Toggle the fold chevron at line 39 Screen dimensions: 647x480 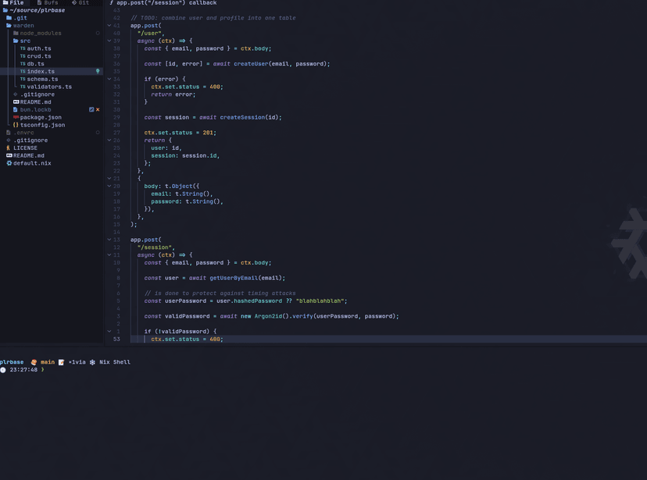click(x=109, y=41)
